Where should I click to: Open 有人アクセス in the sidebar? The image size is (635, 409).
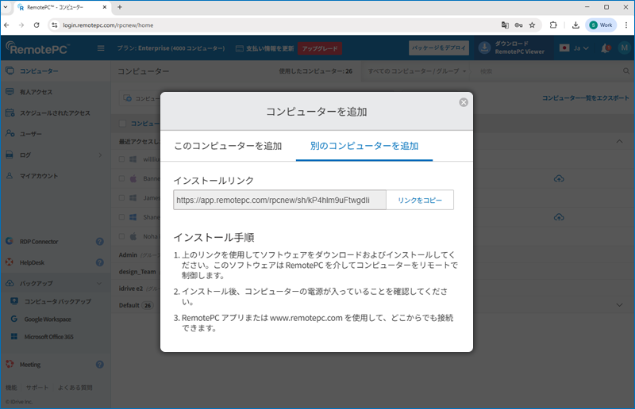pos(37,92)
